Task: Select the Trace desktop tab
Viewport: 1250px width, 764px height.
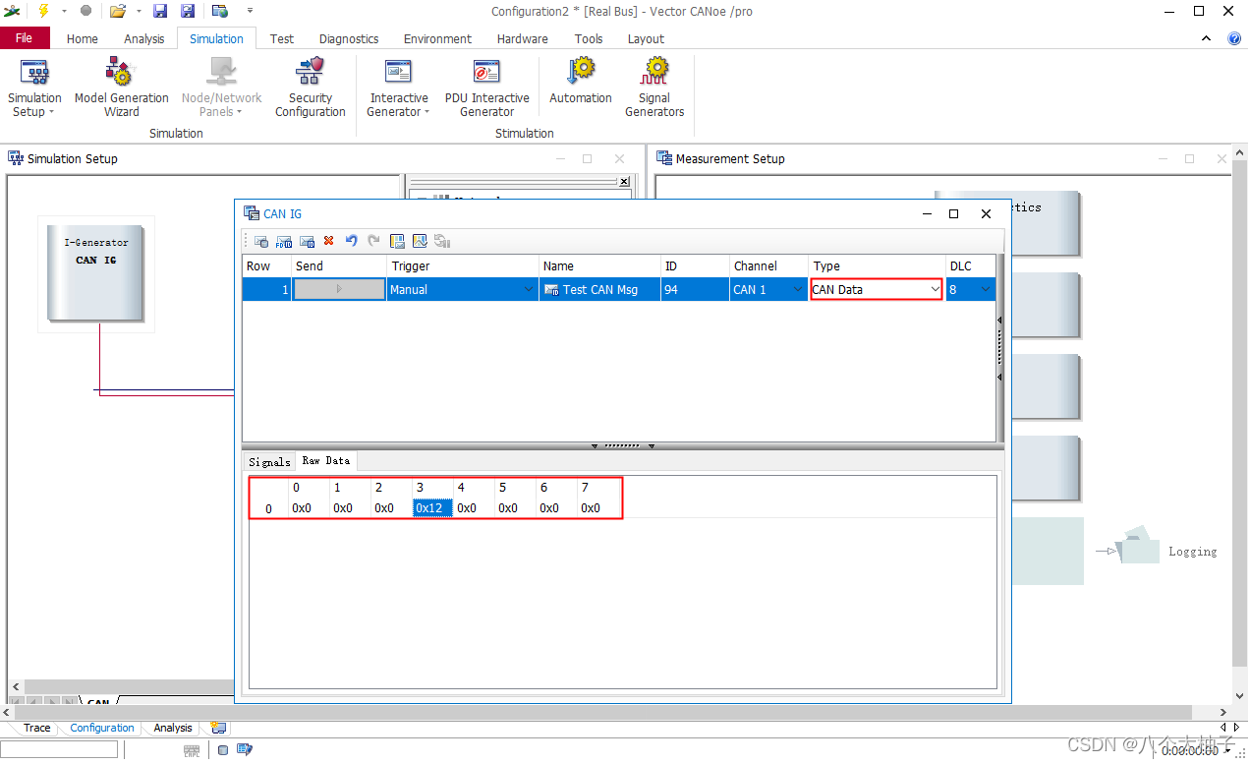Action: (37, 728)
